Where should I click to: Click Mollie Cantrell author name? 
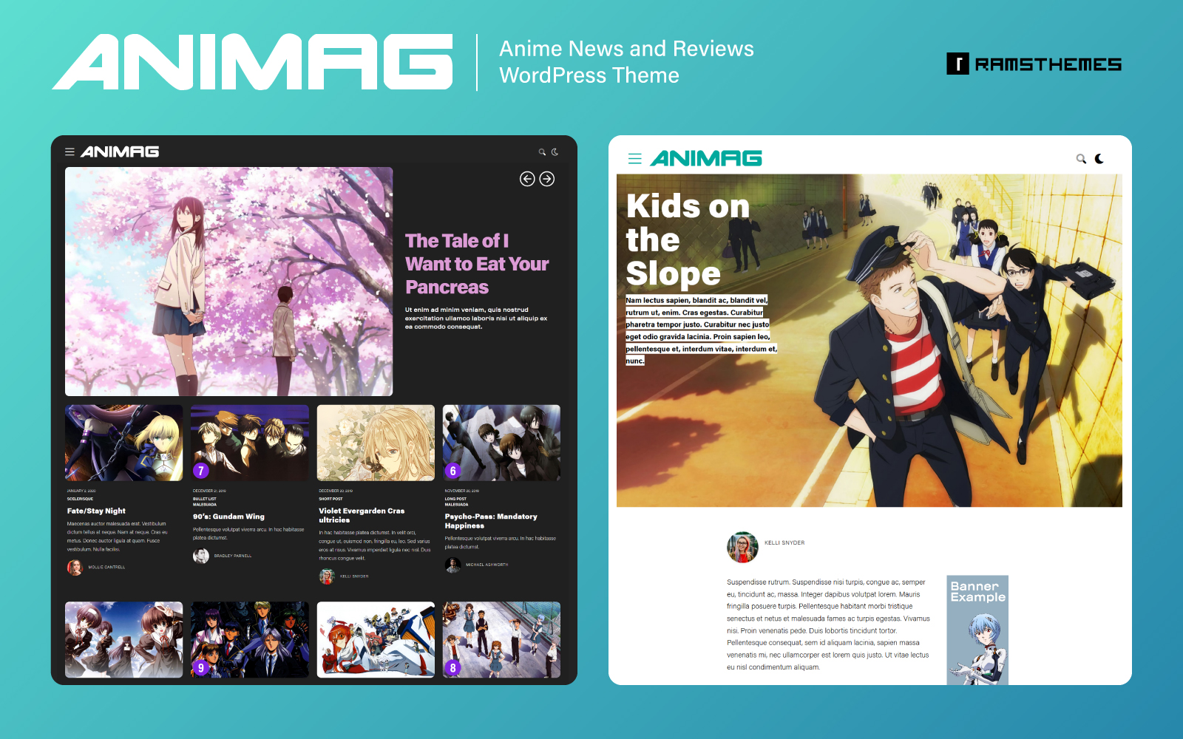tap(106, 568)
